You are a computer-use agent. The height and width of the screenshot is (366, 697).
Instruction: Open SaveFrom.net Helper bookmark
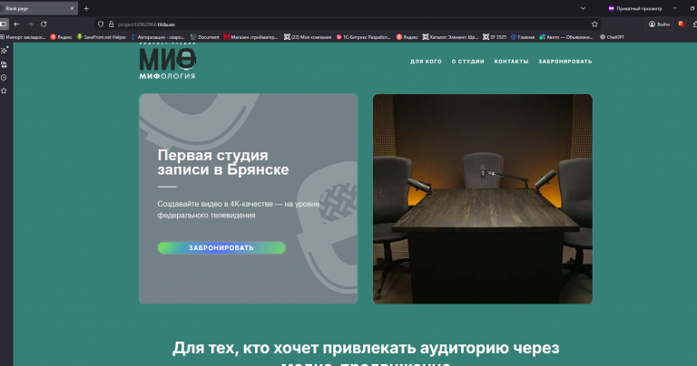click(x=102, y=37)
